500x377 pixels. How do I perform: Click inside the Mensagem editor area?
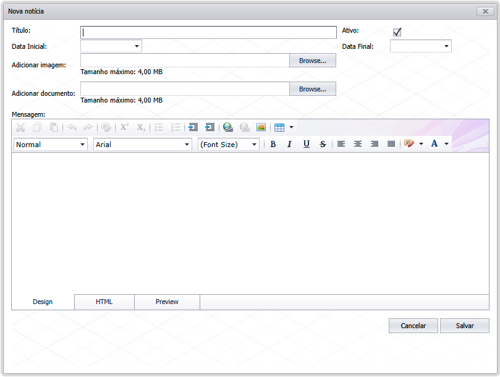tap(250, 223)
